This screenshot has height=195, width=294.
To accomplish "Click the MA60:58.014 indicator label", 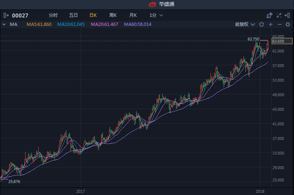I will pyautogui.click(x=138, y=24).
